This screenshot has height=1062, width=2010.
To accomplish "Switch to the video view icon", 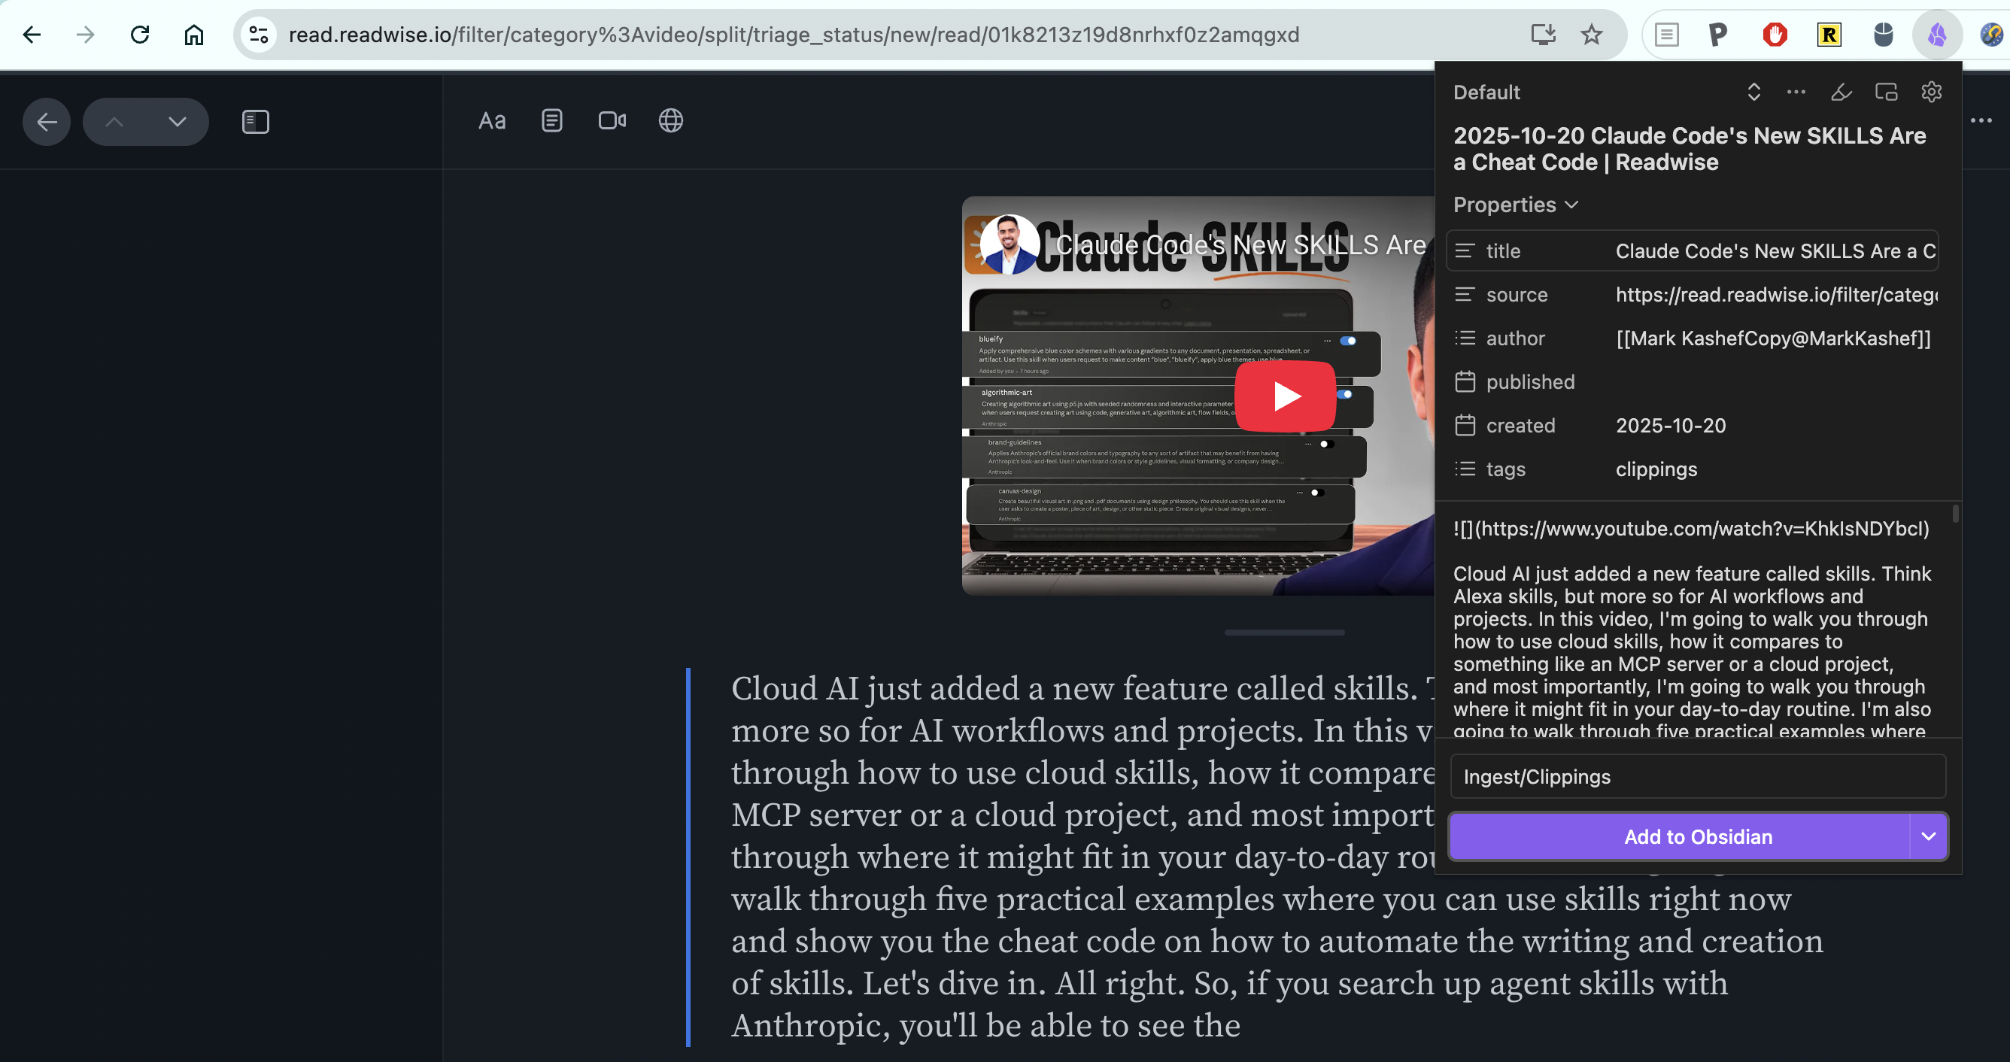I will point(612,121).
